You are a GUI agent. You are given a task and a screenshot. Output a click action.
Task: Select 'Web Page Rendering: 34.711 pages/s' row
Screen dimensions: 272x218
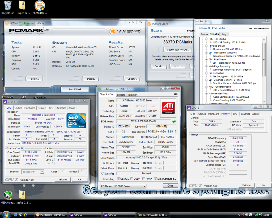point(232,70)
